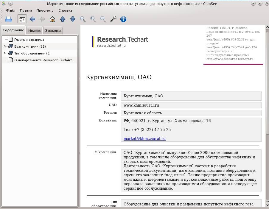Open the Справка menu
269x209 pixels.
coord(65,10)
